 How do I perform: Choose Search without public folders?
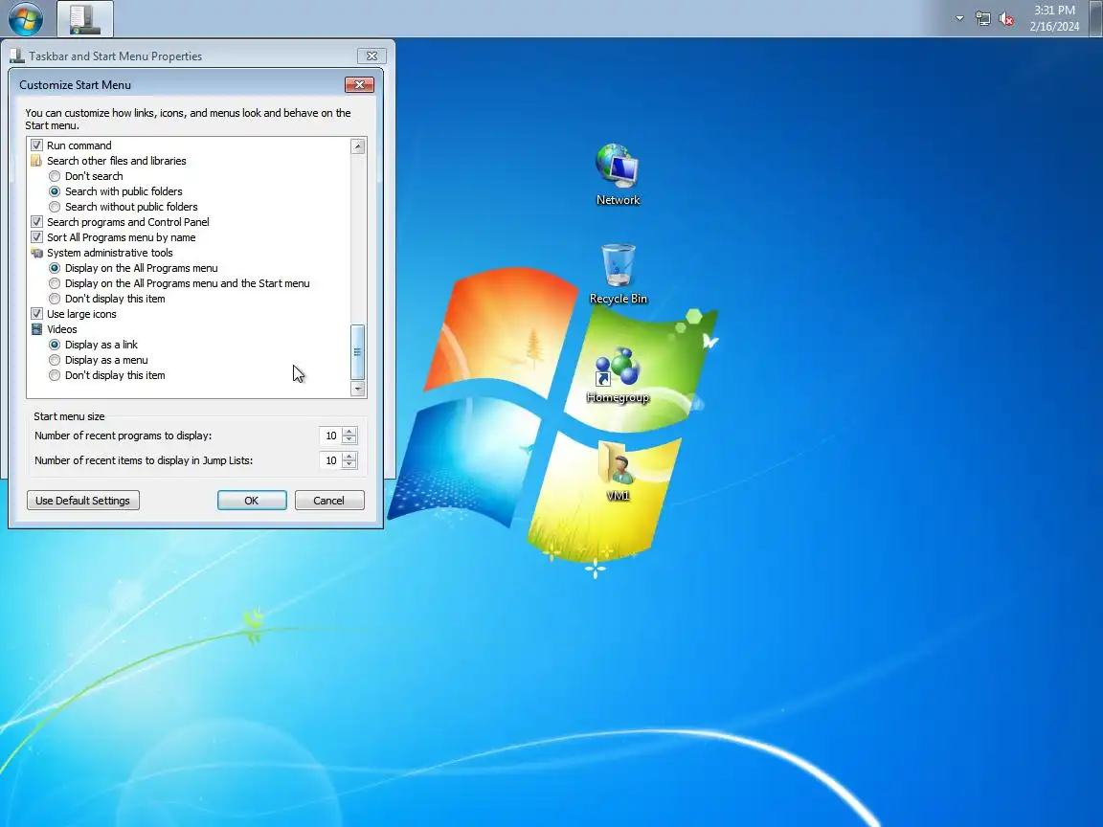55,208
